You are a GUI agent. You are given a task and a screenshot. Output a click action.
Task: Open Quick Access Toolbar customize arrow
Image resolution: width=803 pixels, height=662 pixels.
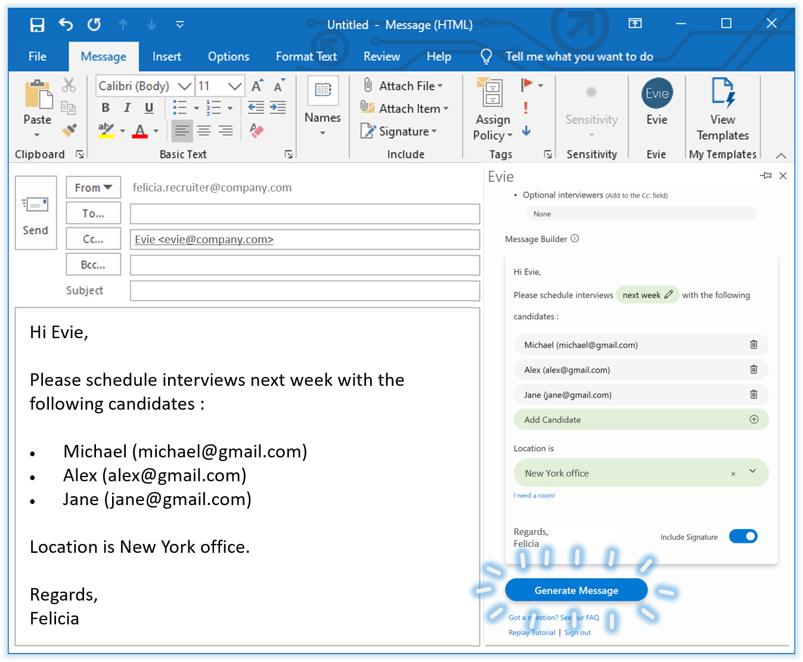(179, 24)
